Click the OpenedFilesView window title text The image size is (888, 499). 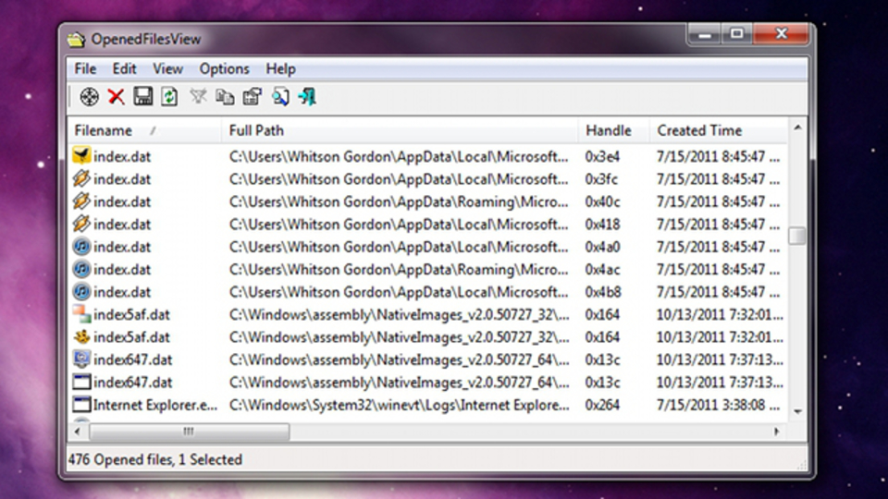tap(146, 39)
